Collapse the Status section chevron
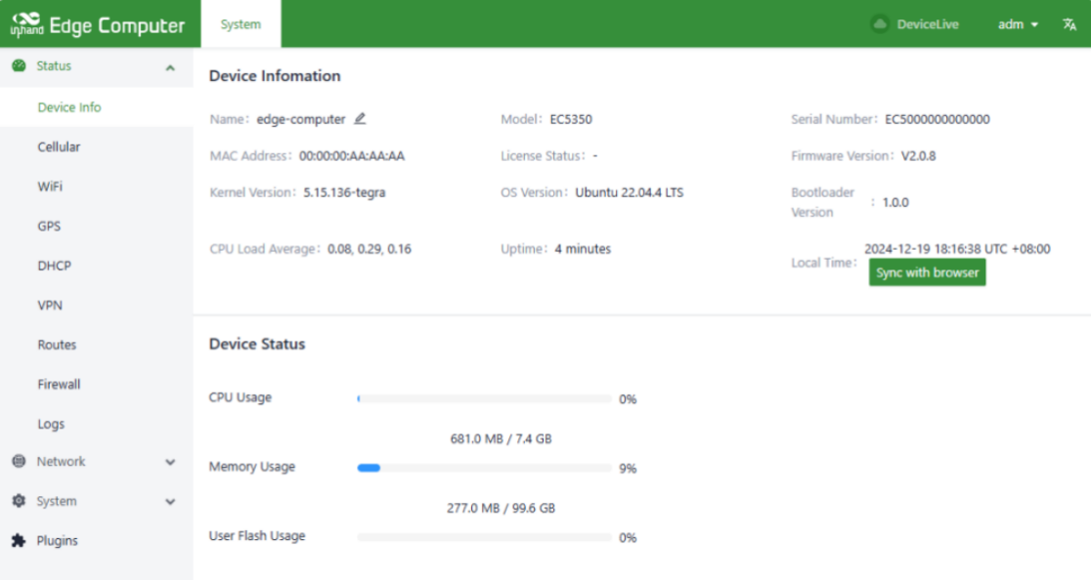Viewport: 1091px width, 580px height. tap(170, 67)
